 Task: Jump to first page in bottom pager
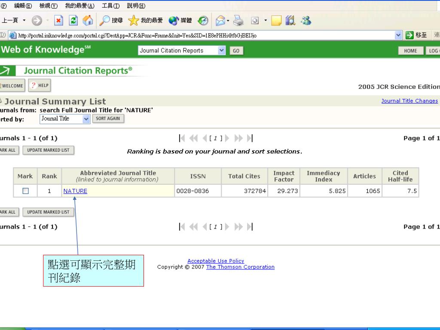tap(182, 227)
